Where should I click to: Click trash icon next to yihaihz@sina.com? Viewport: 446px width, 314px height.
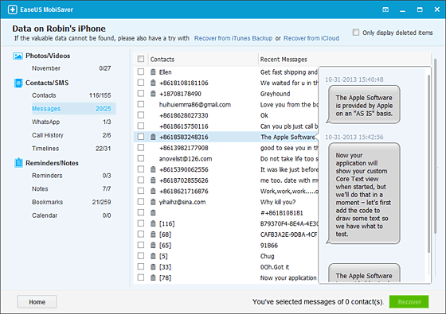pos(153,202)
